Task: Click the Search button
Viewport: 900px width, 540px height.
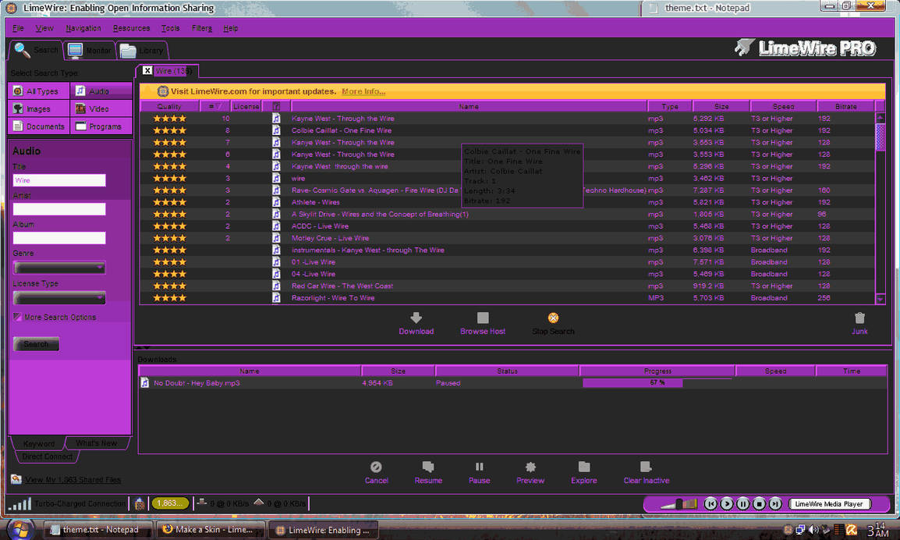Action: coord(36,343)
